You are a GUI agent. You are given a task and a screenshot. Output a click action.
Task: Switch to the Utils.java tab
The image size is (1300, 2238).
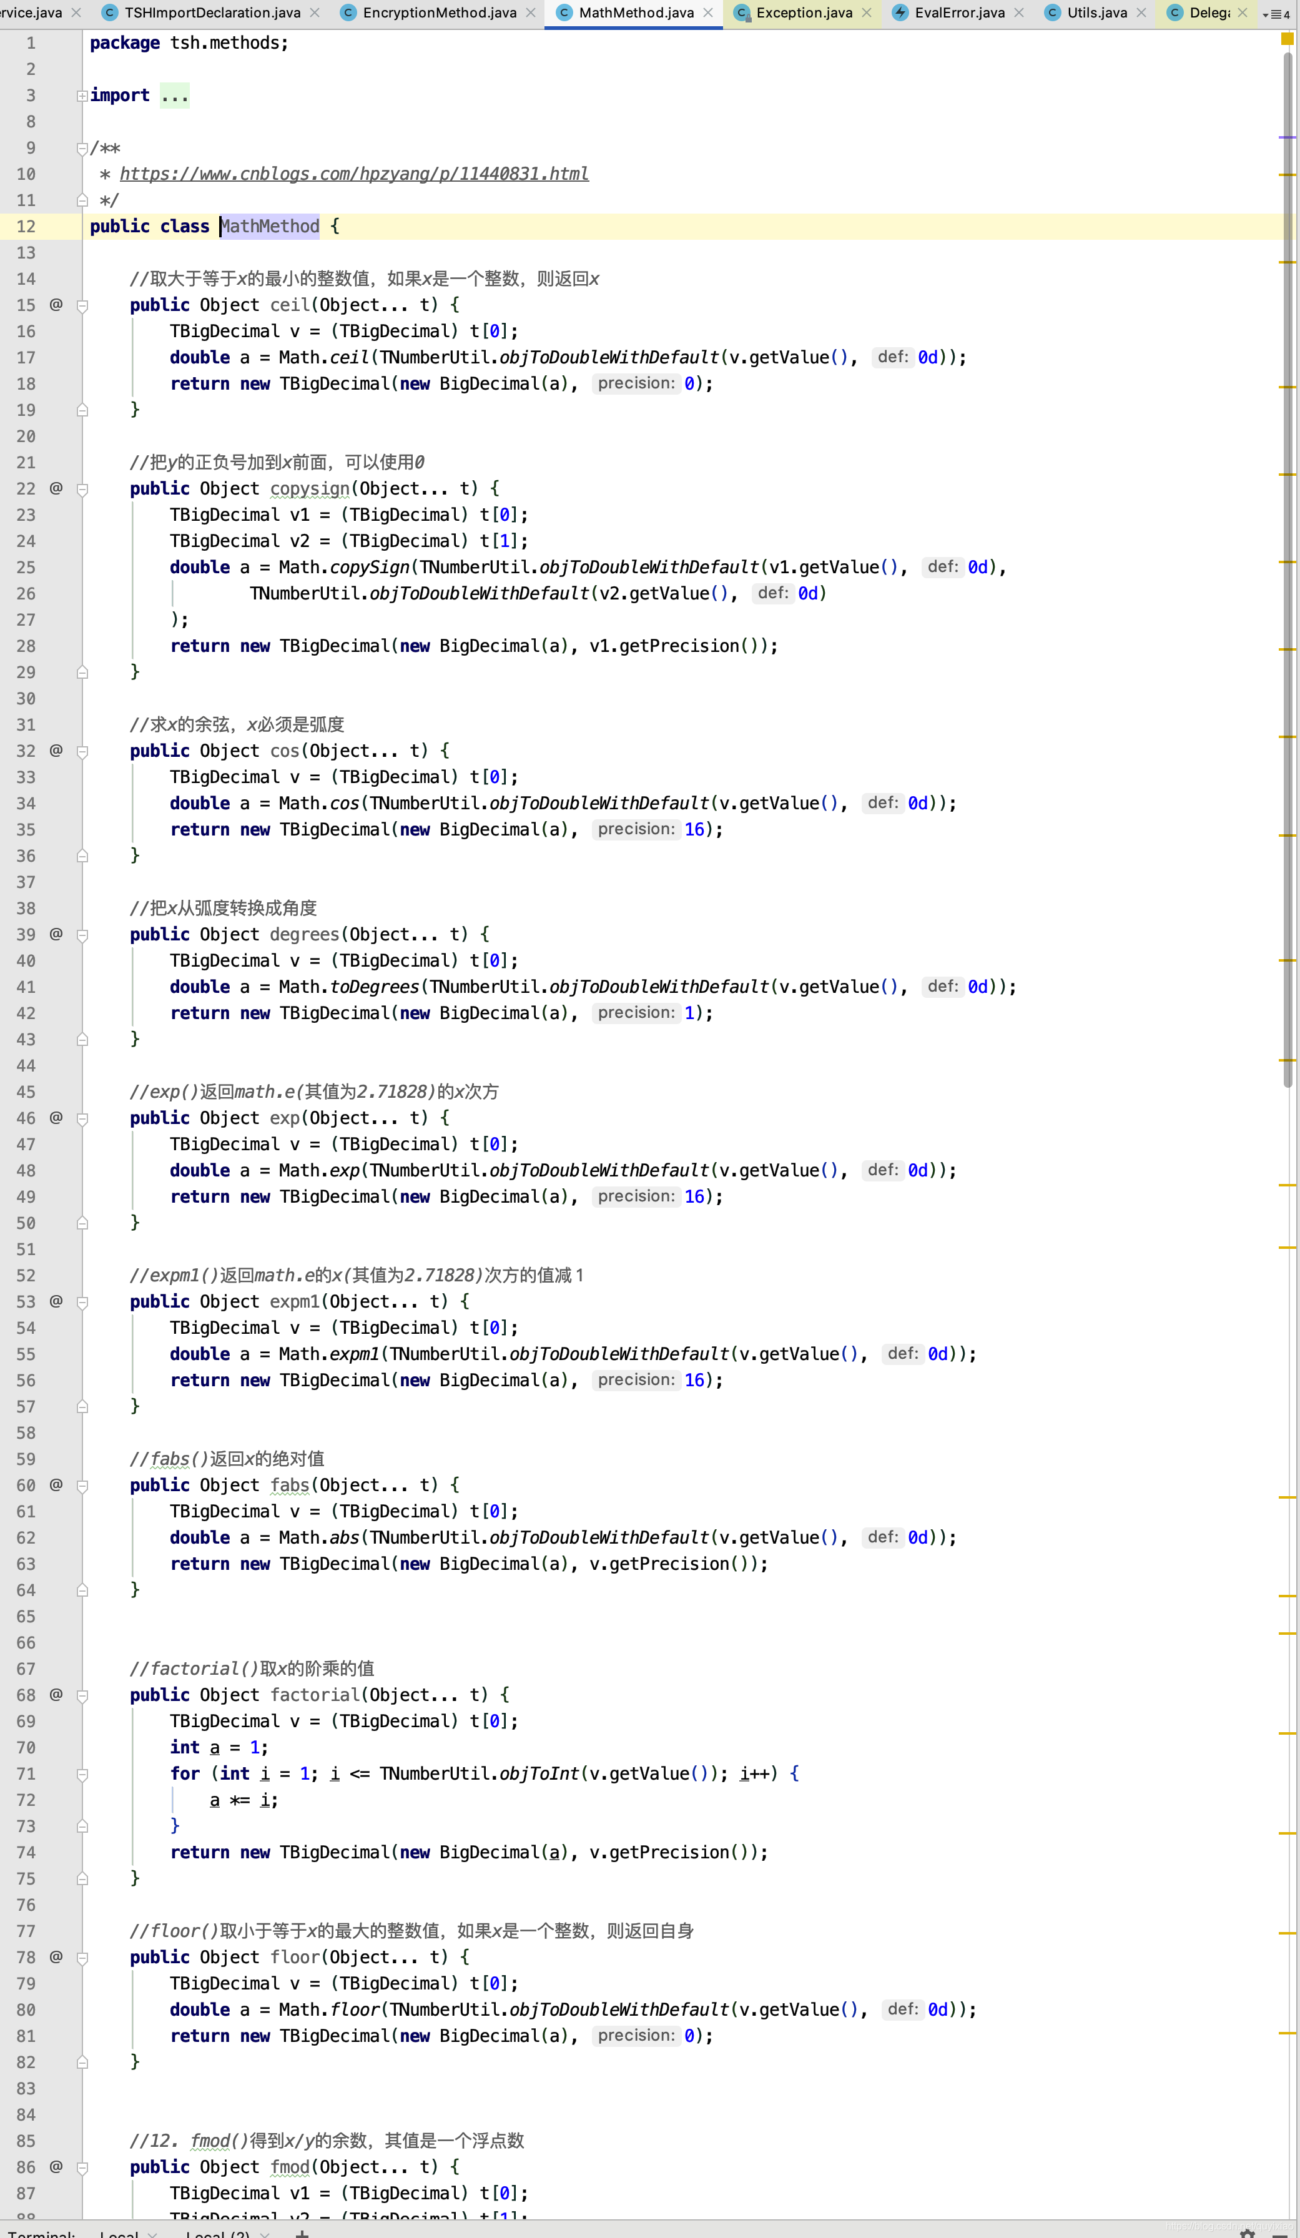point(1096,12)
